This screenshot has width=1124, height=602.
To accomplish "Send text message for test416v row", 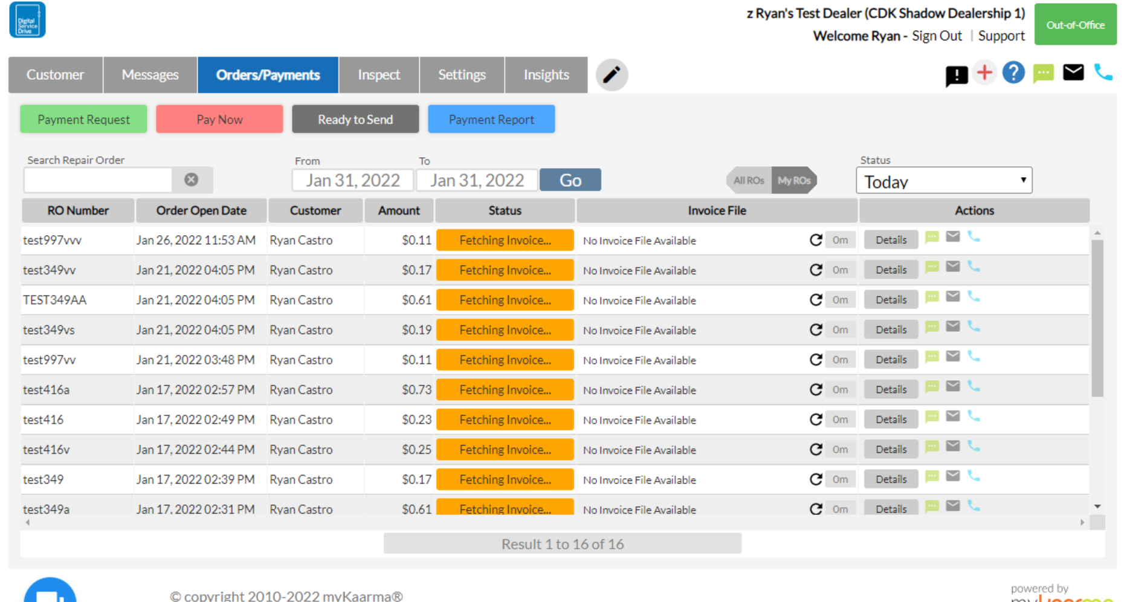I will [x=932, y=446].
